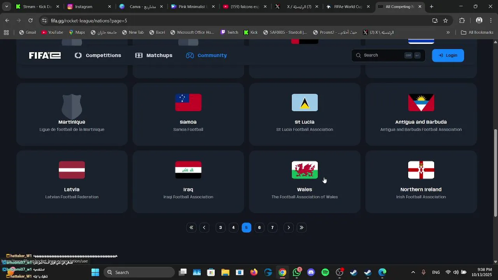Switch to the FIFAe World Cup tab
The width and height of the screenshot is (498, 280).
click(348, 7)
